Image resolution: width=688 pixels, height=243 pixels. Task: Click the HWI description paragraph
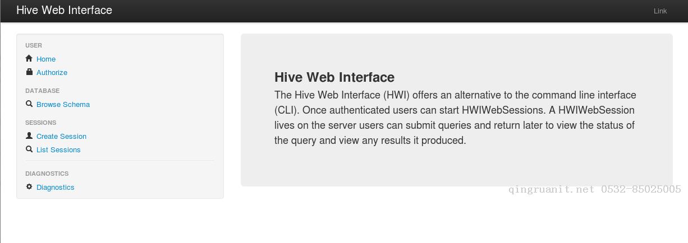[455, 118]
